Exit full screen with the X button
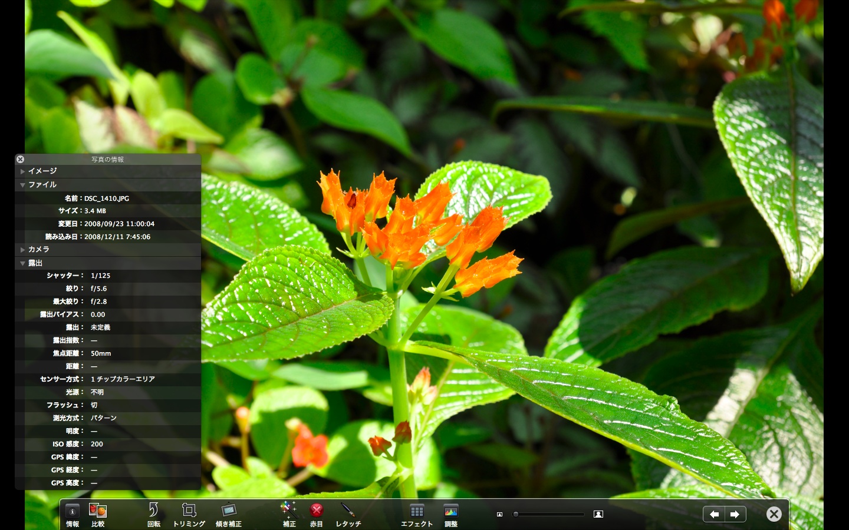The image size is (849, 530). pos(774,514)
